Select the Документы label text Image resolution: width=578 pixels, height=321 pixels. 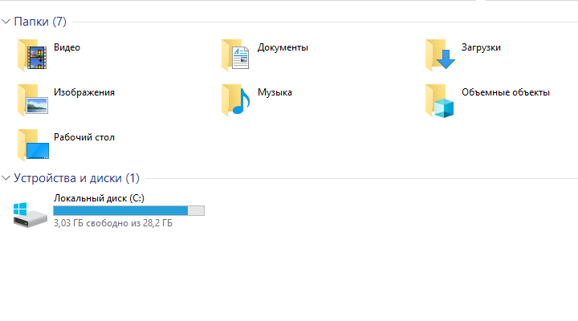point(283,47)
